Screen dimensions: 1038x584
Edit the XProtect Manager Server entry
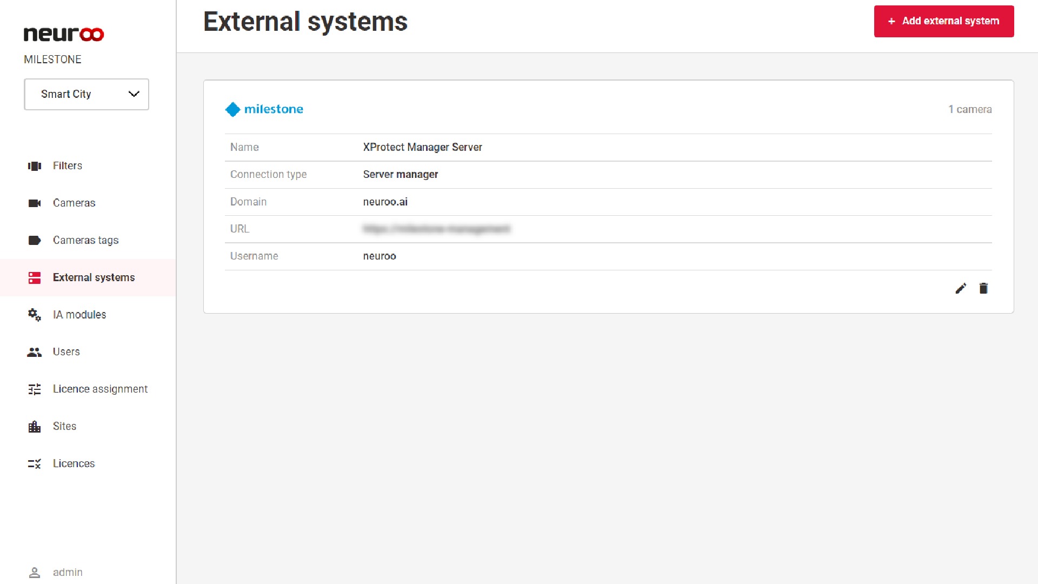(x=961, y=289)
